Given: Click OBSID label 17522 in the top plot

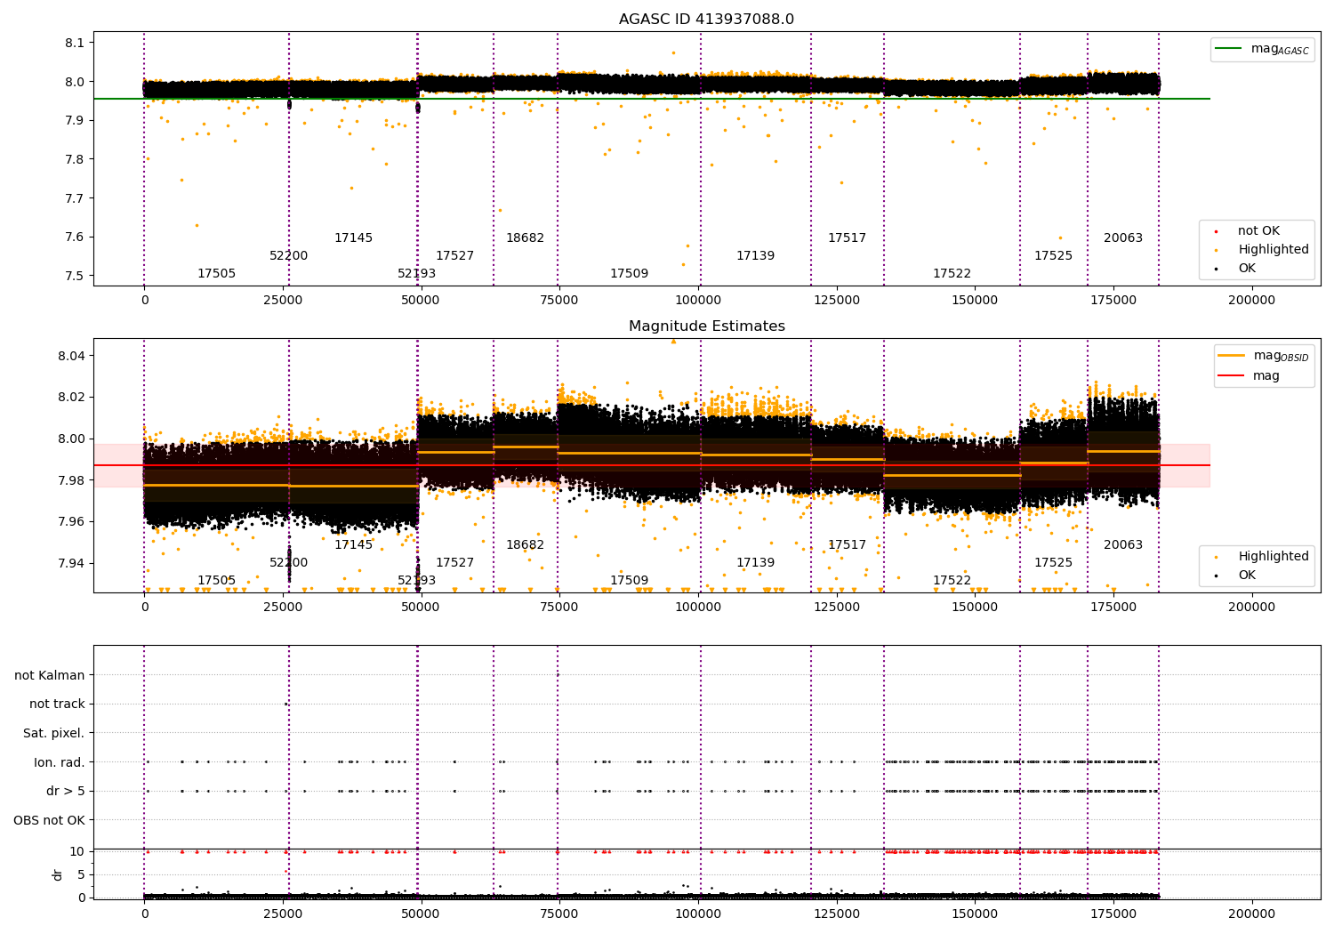Looking at the screenshot, I should point(952,274).
